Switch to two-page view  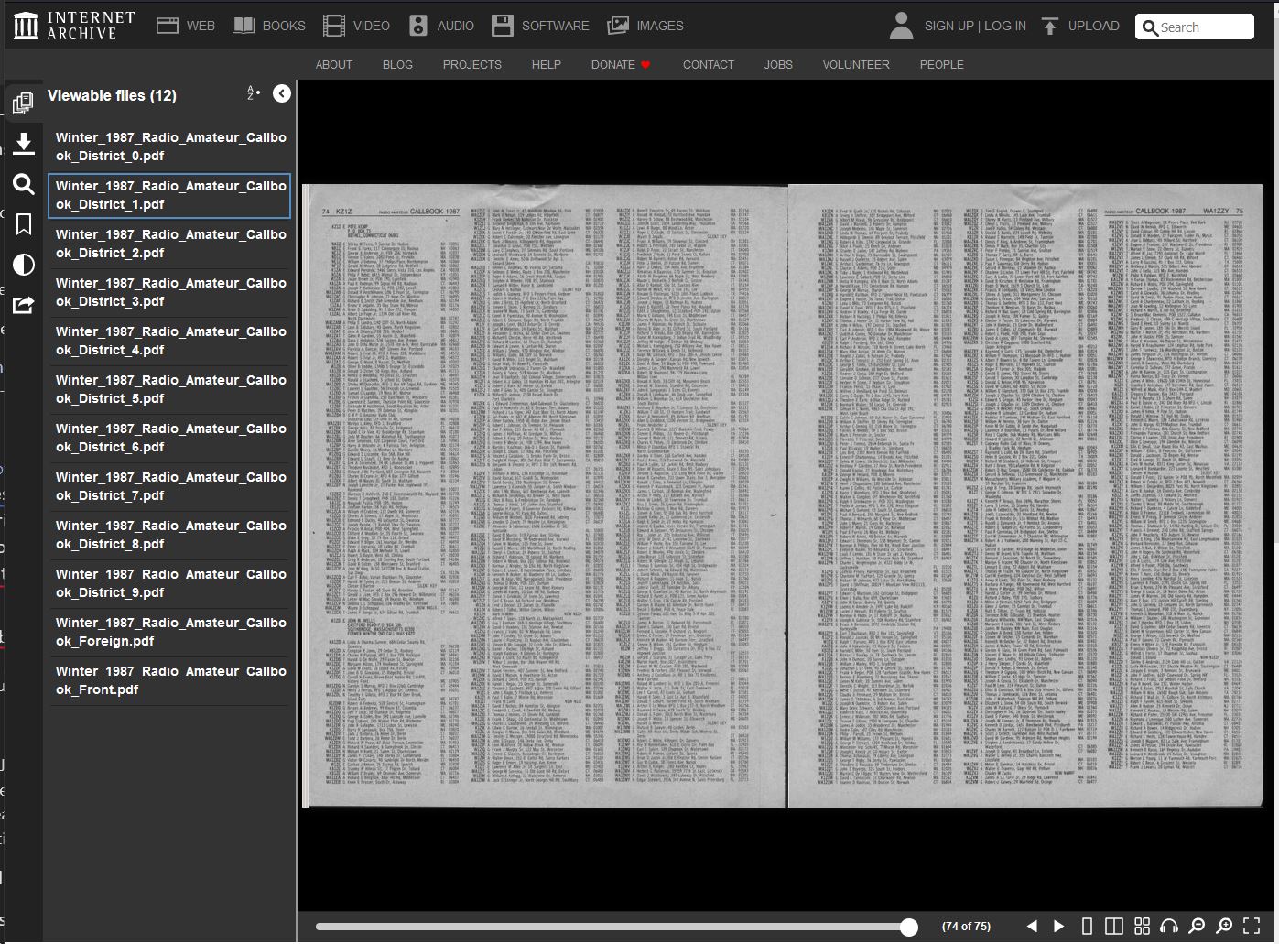1114,926
